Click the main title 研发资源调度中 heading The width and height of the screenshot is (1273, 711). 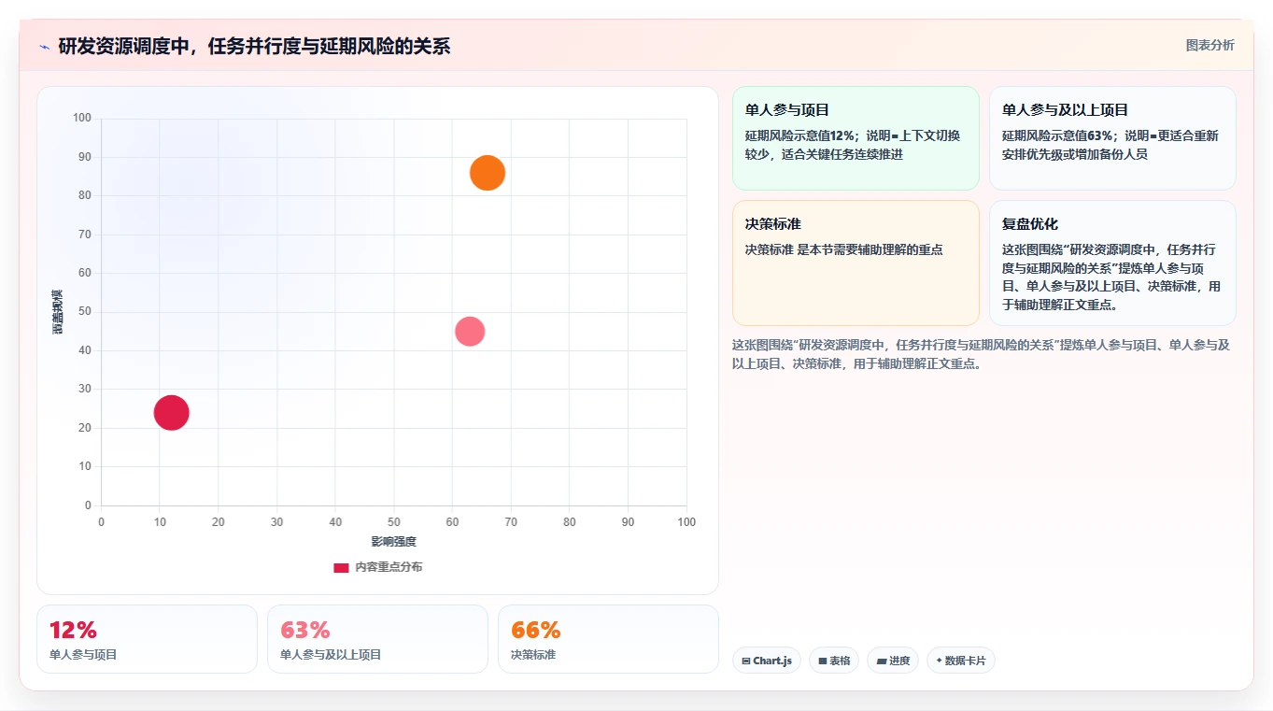coord(254,47)
